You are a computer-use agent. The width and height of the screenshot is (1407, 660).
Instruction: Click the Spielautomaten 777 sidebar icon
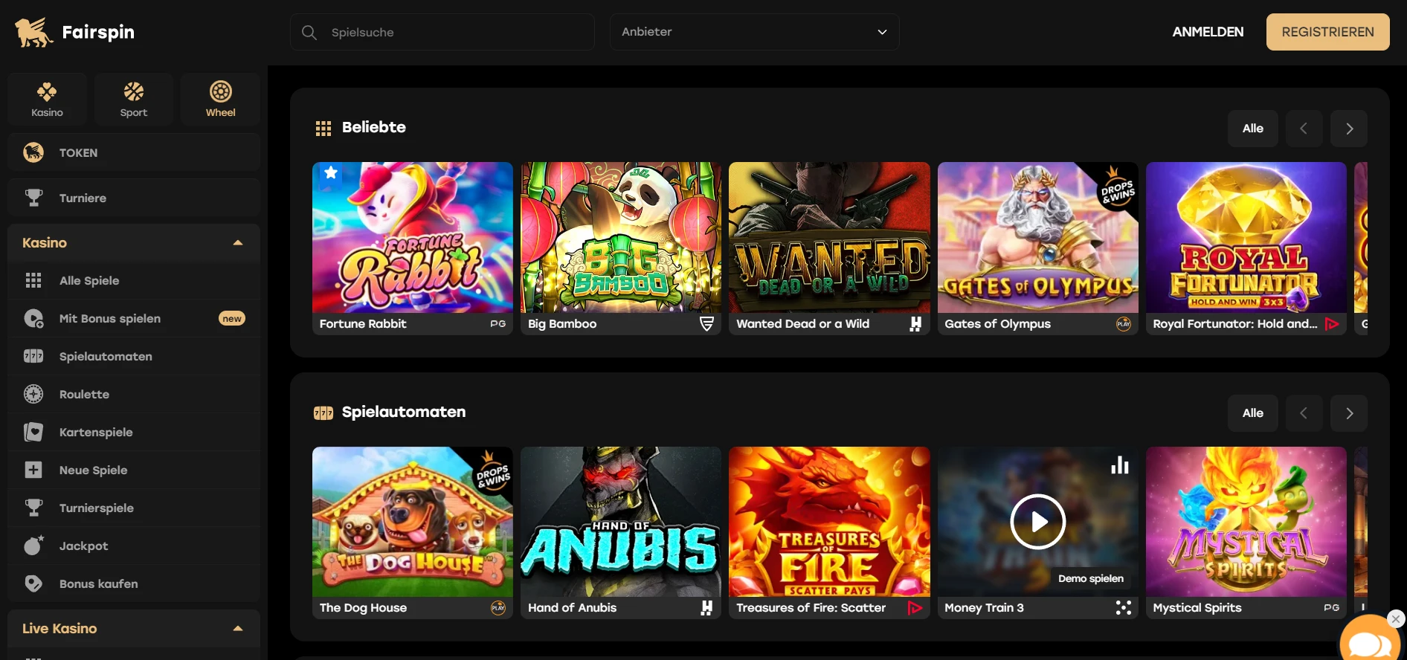tap(33, 356)
